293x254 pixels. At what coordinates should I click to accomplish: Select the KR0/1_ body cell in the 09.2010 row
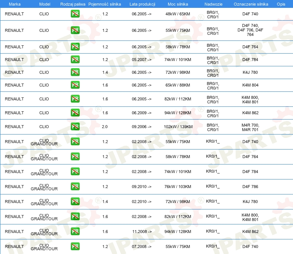pos(213,186)
